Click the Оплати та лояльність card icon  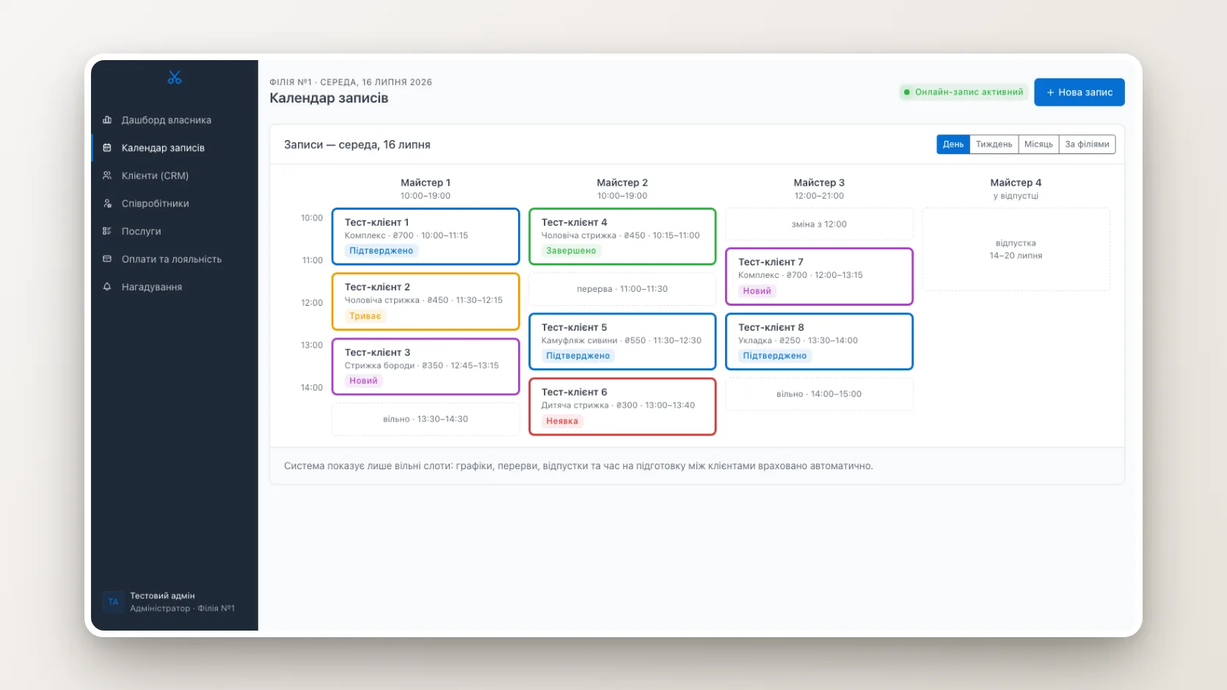coord(107,259)
